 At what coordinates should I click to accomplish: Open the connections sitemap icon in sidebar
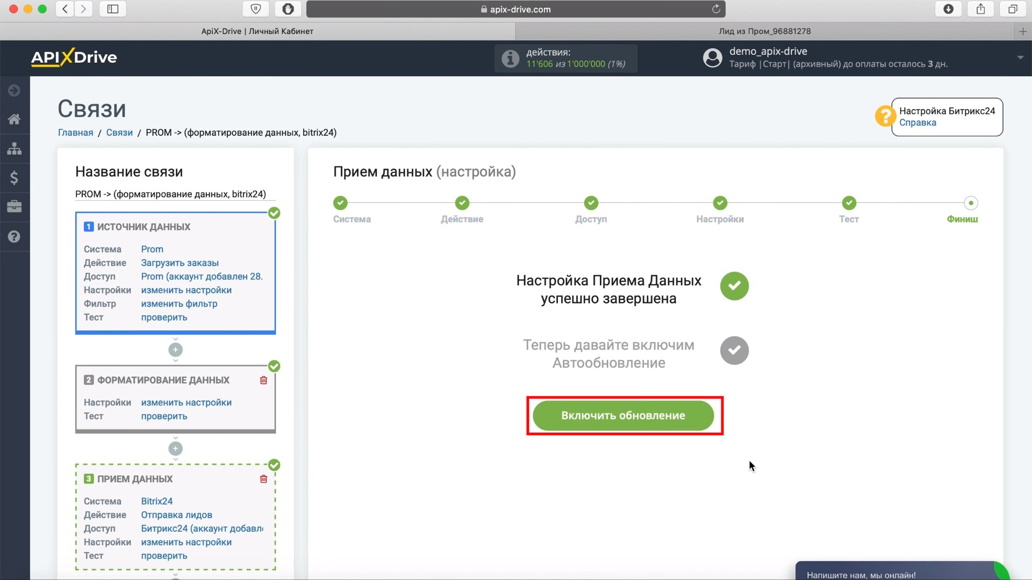click(15, 148)
